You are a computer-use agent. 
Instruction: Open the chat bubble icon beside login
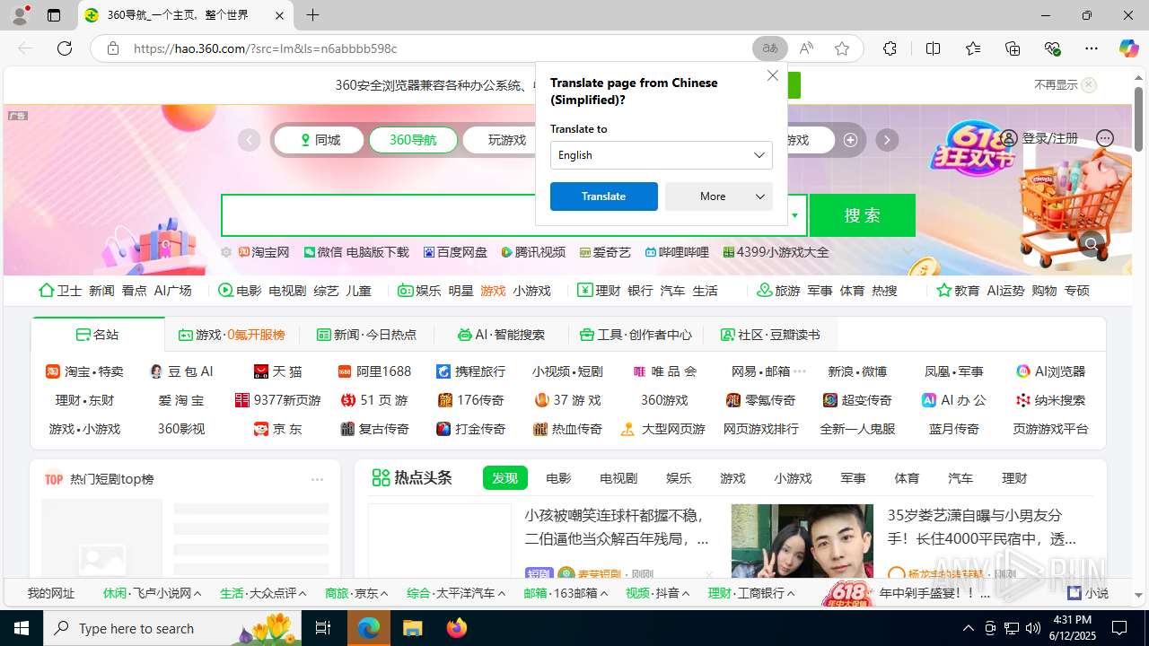[1105, 138]
